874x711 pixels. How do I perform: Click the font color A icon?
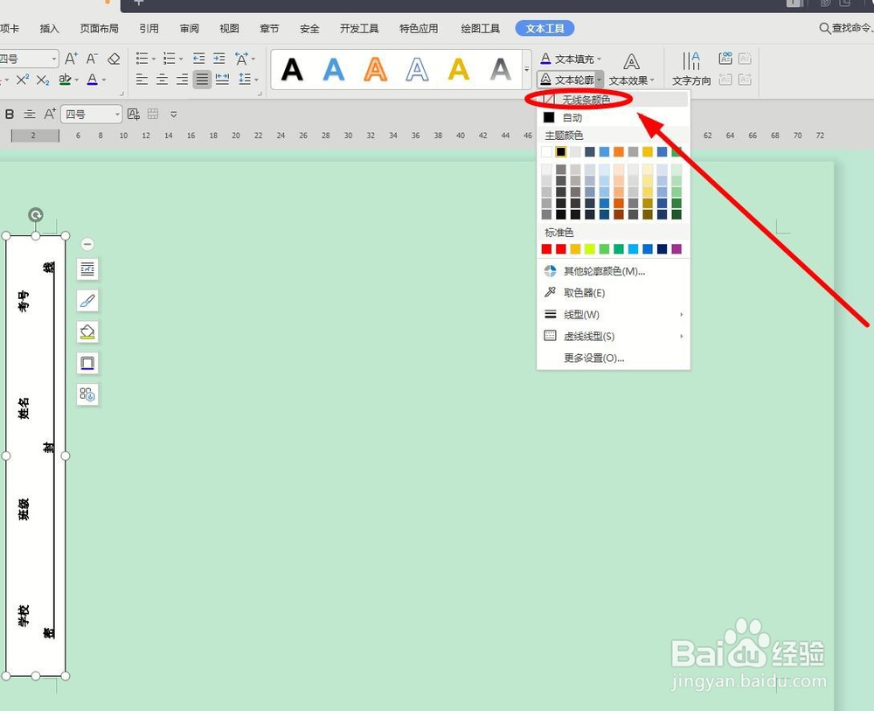point(93,80)
